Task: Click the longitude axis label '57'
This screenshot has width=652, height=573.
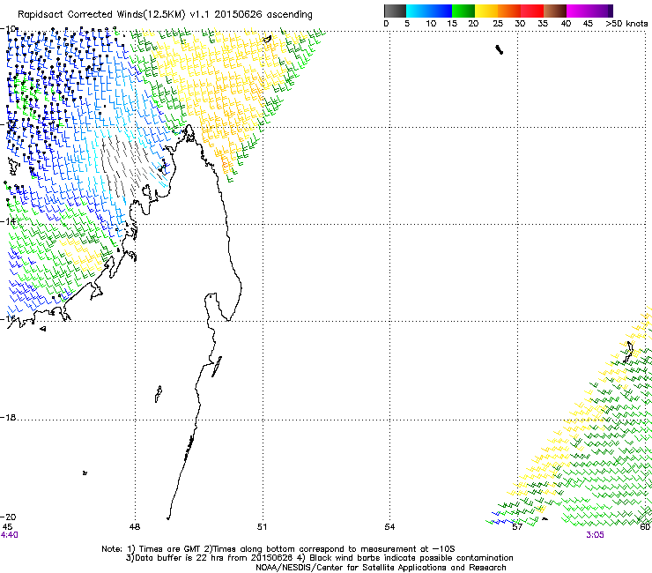Action: pos(517,527)
